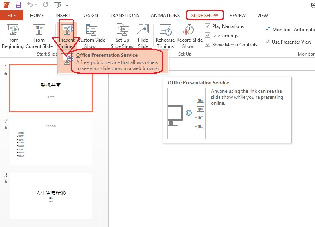Start slideshow From Beginning
Screen dimensions: 315x227
point(13,36)
